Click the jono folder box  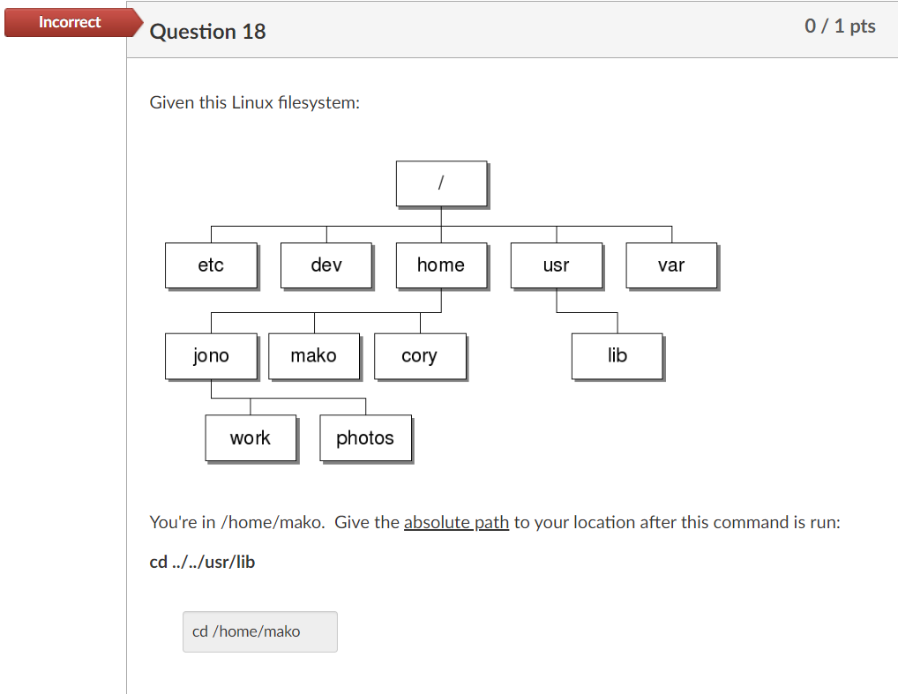pyautogui.click(x=211, y=355)
